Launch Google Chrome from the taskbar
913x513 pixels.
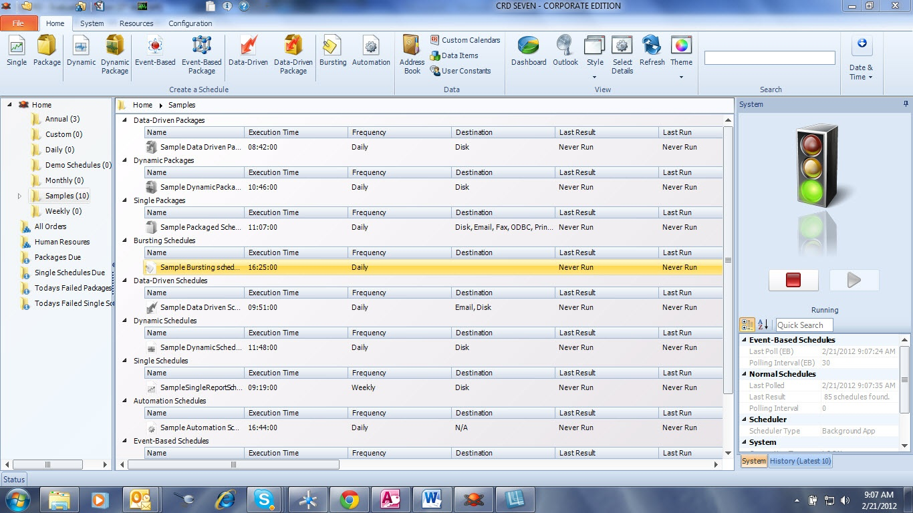click(x=349, y=499)
